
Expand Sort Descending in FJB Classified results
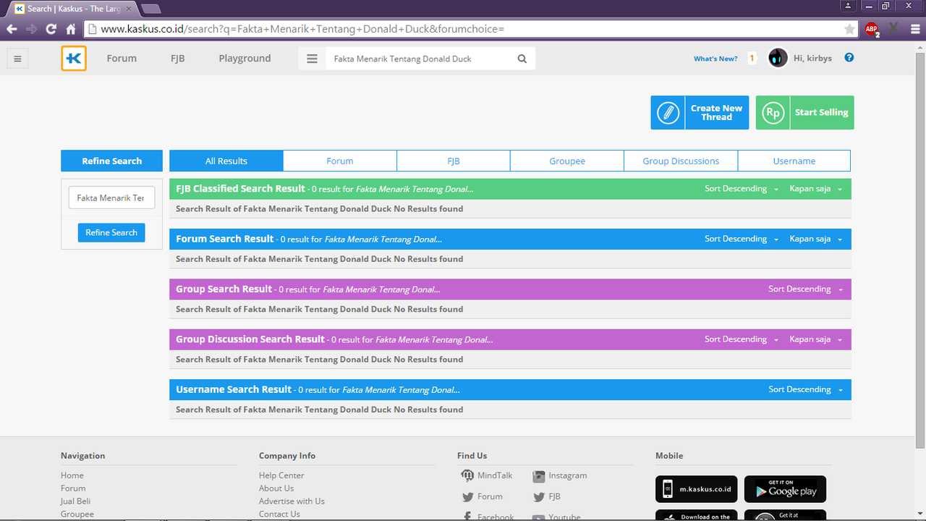coord(742,189)
